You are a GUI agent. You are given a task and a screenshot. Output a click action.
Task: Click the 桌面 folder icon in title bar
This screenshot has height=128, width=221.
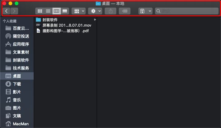(x=98, y=3)
